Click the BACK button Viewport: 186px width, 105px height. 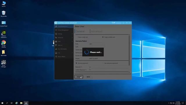coord(88,77)
